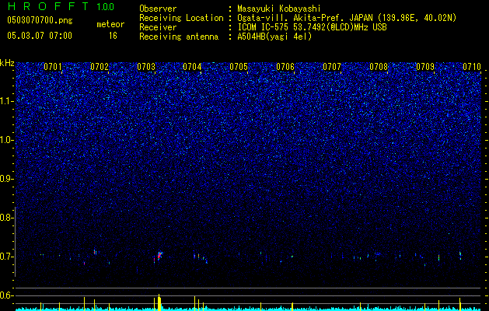
Task: Click the 0.9 kHz axis label
Action: 7,179
